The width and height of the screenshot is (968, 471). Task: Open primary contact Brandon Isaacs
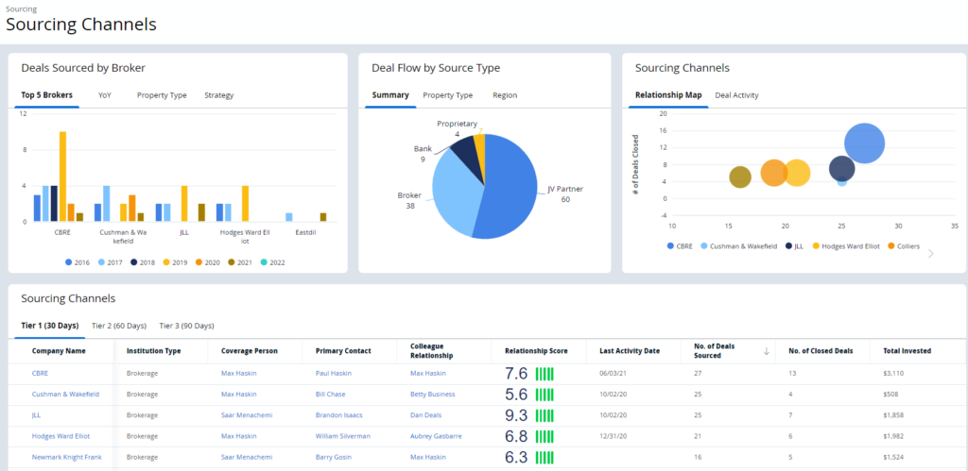click(x=337, y=415)
